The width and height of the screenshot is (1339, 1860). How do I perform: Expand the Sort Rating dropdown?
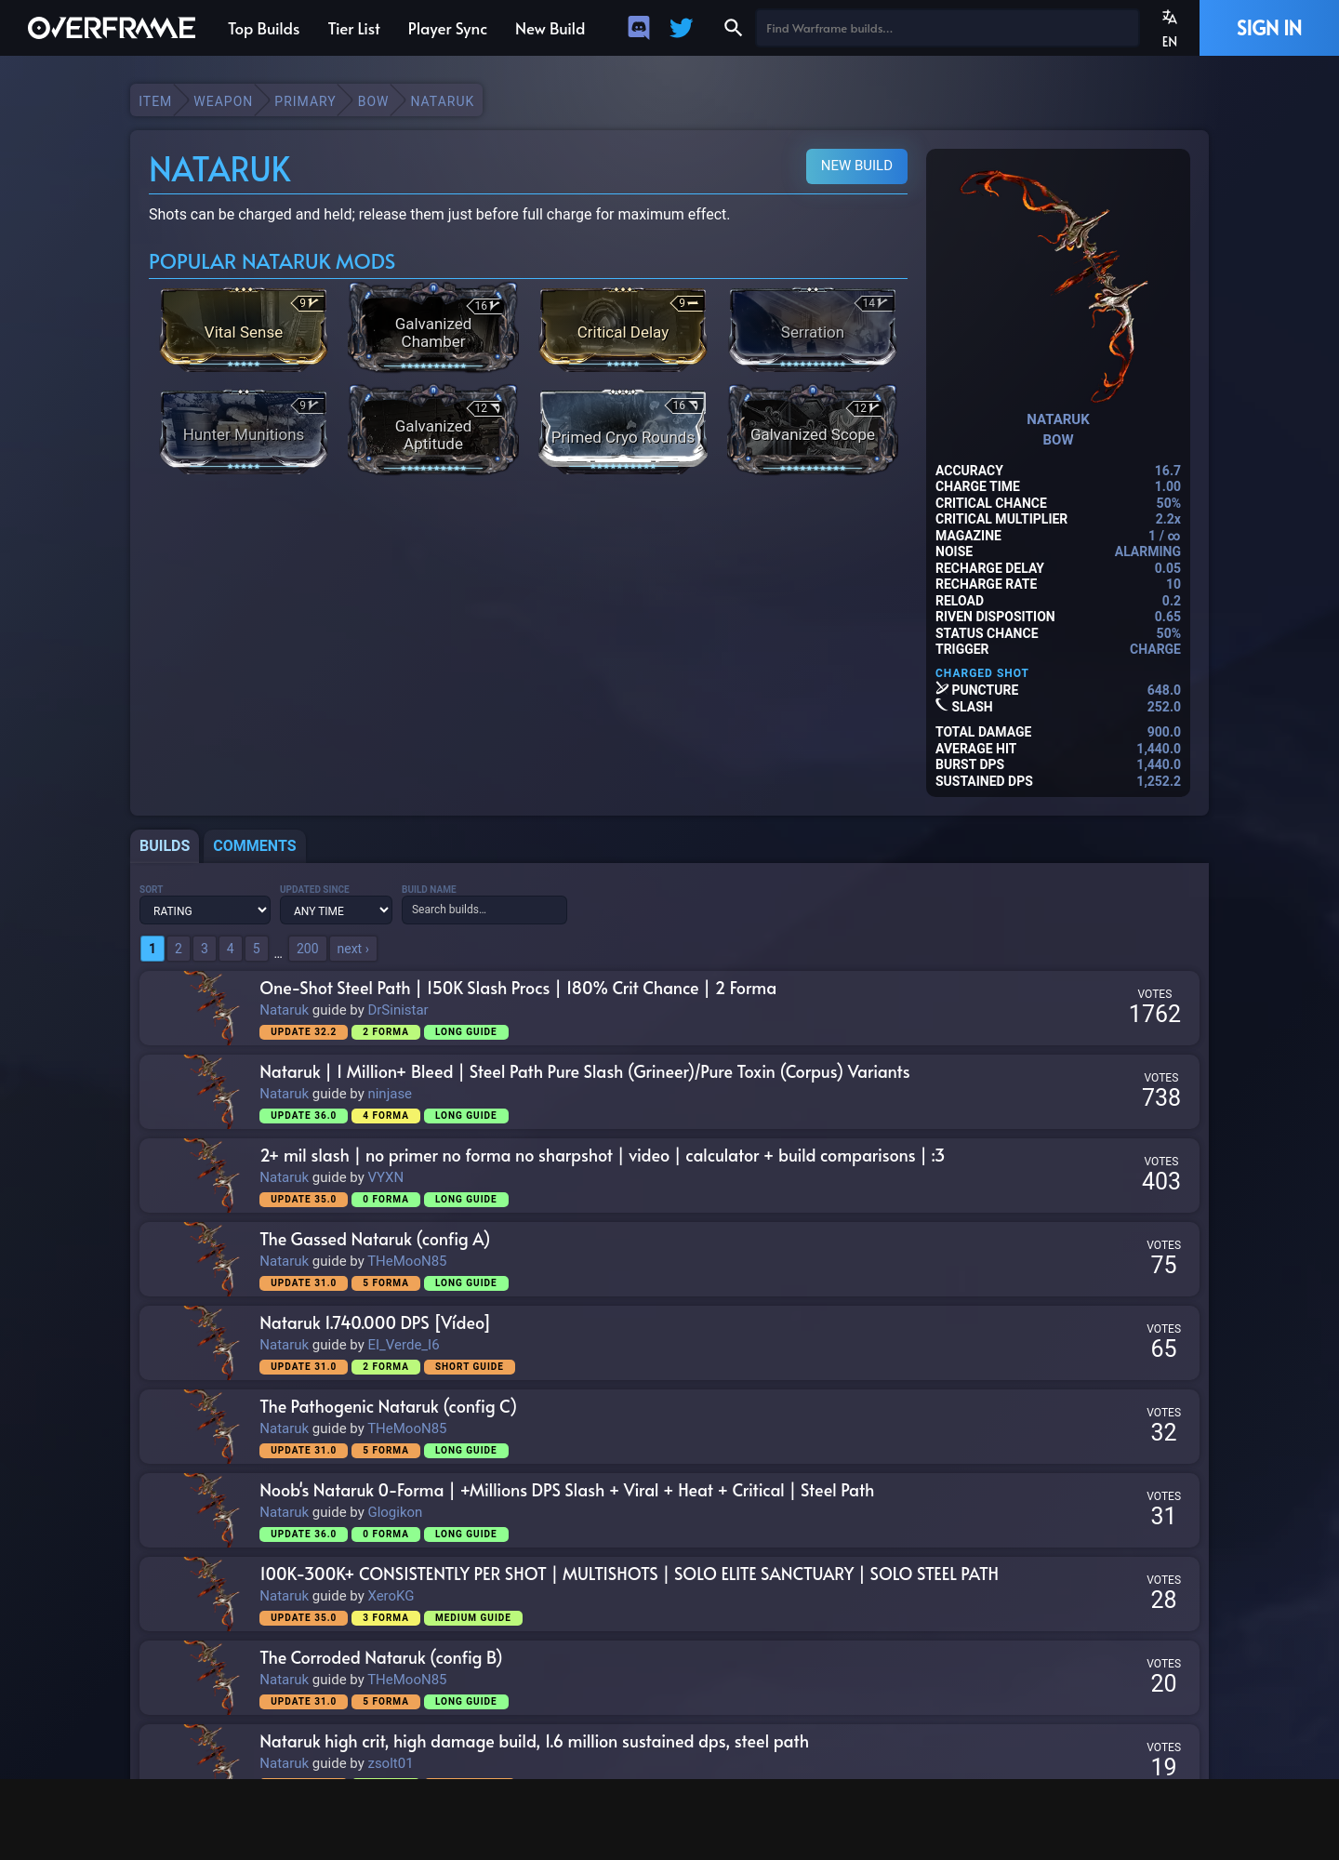pos(205,910)
